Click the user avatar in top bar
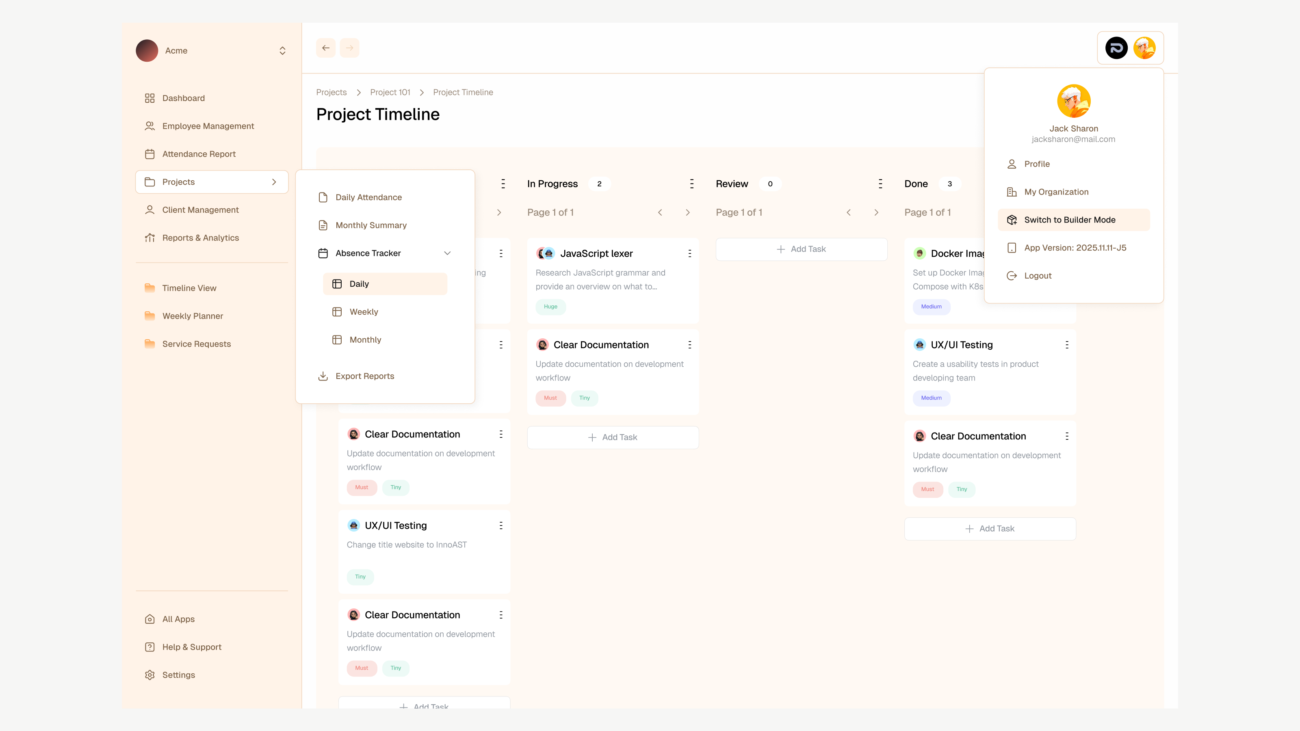 1144,48
